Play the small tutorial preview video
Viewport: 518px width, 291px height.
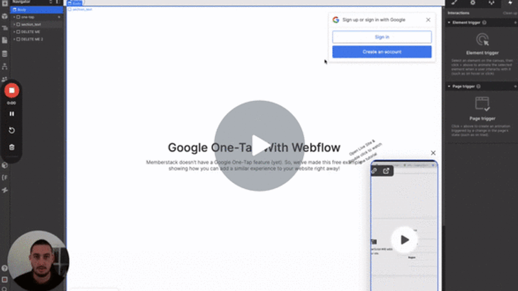point(404,240)
